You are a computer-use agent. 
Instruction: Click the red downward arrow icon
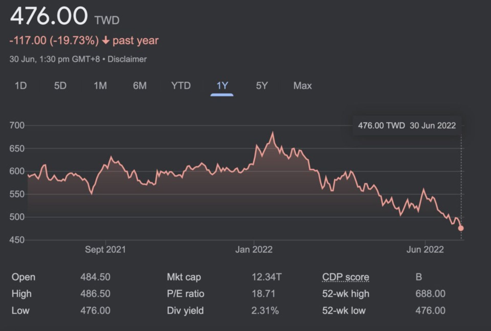106,40
